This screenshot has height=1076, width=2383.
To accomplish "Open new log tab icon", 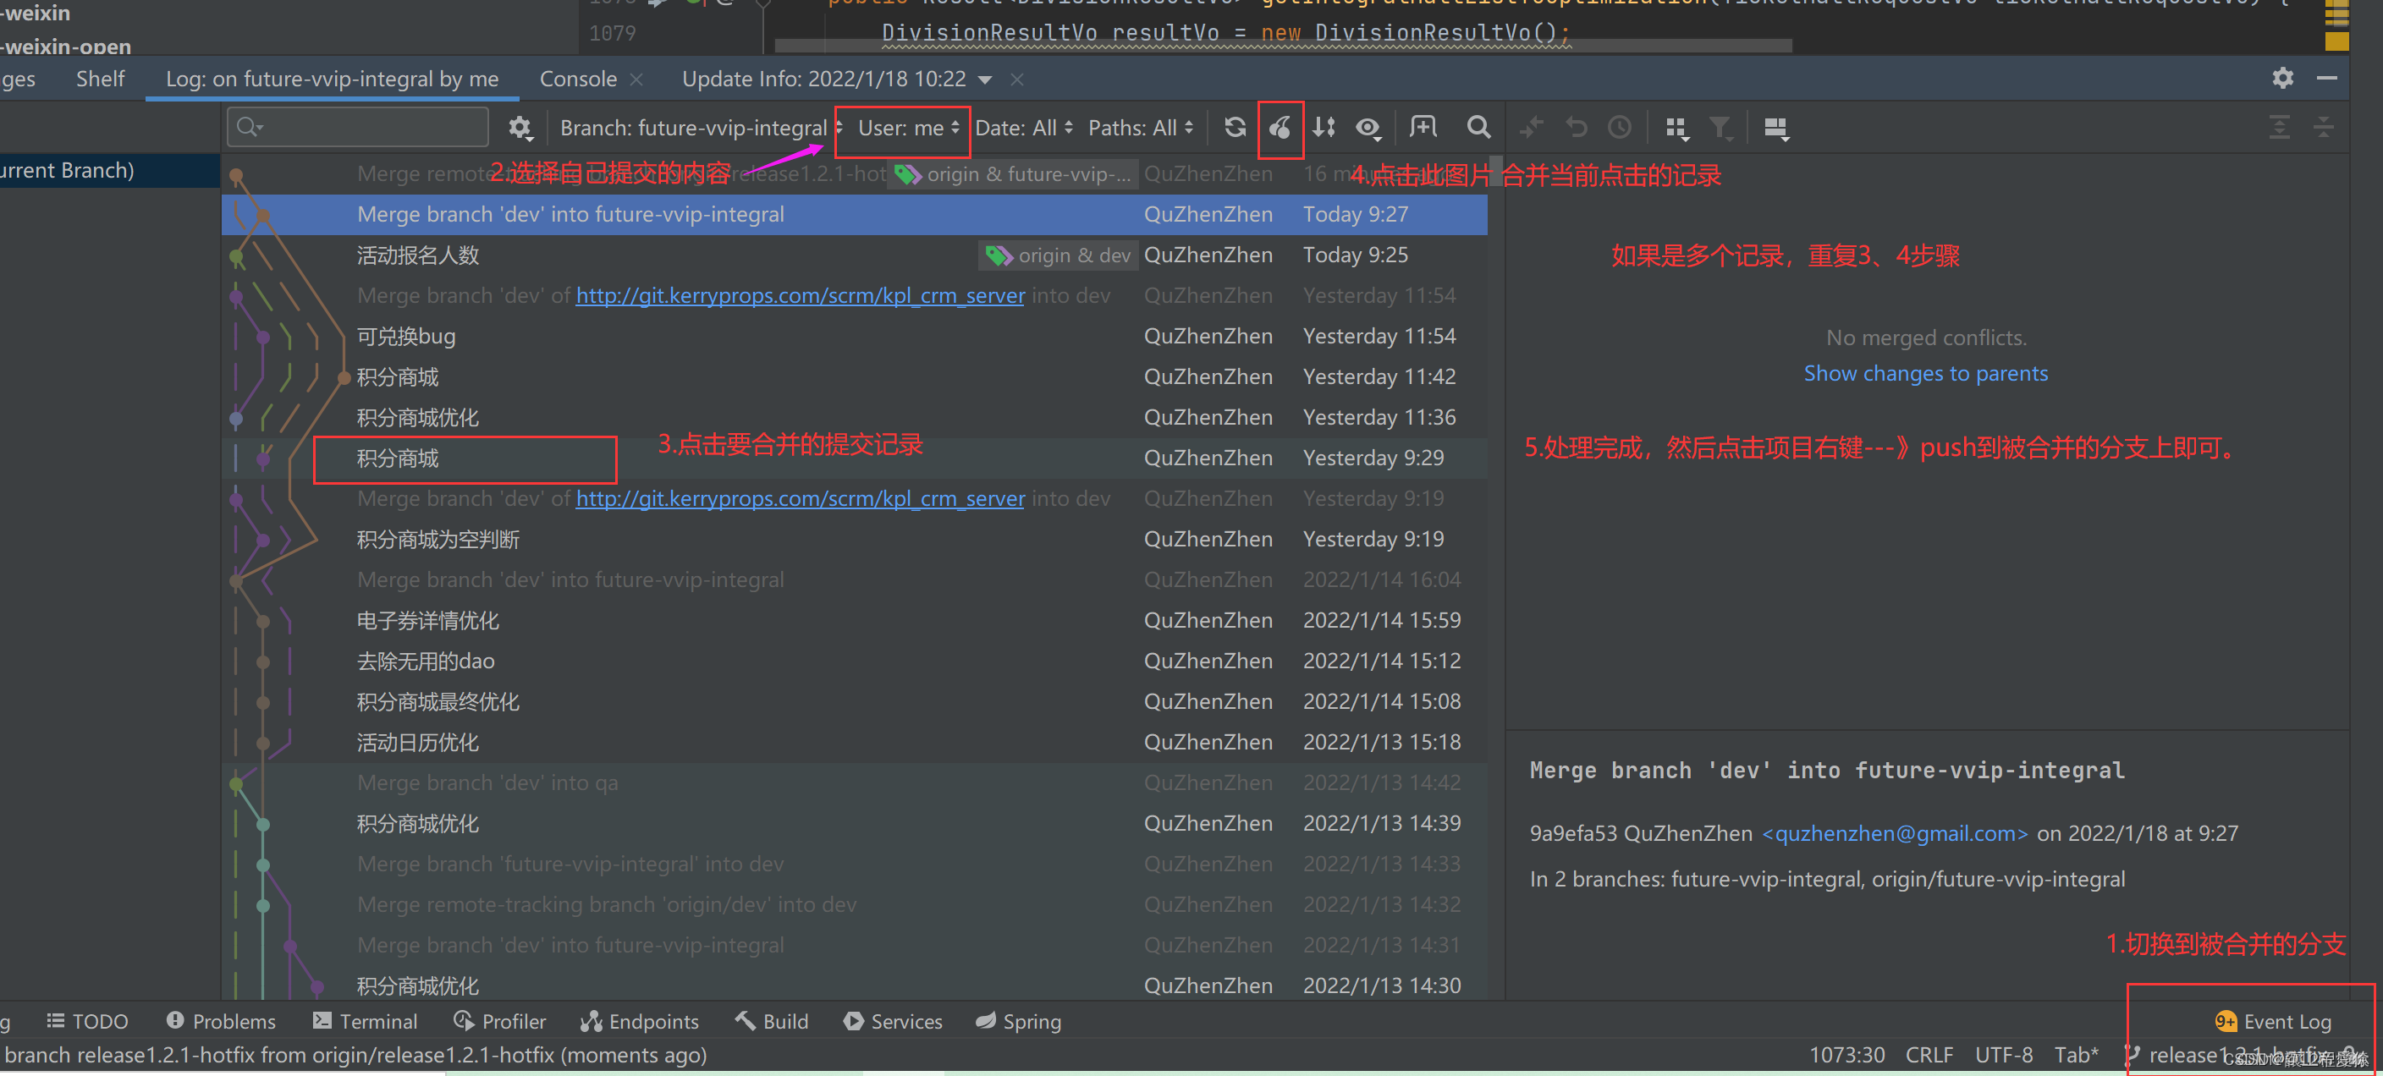I will pos(1423,128).
